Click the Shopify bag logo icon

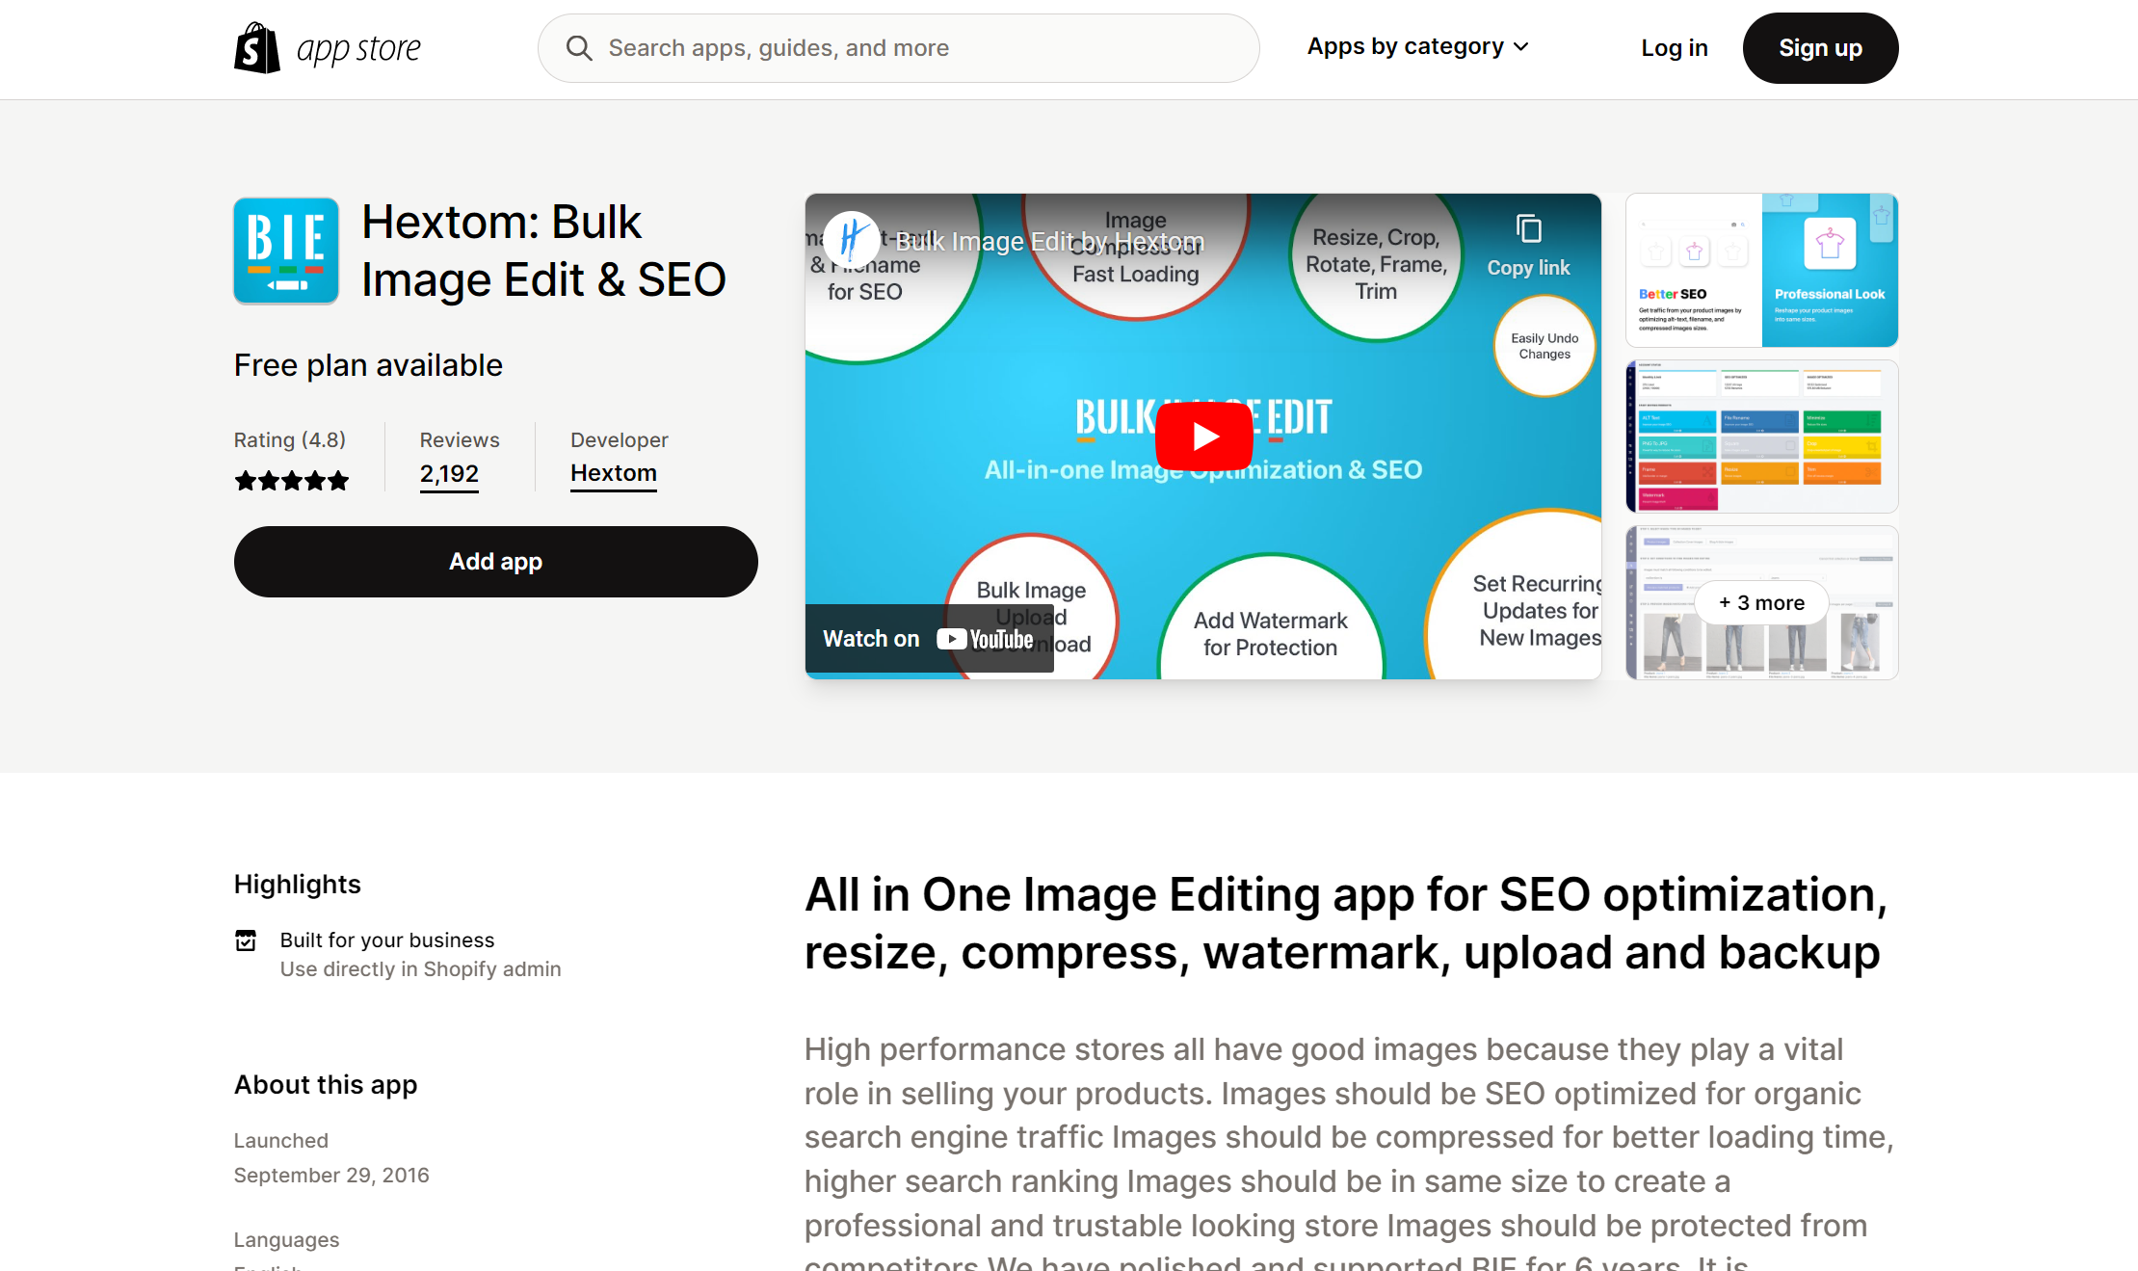(256, 48)
